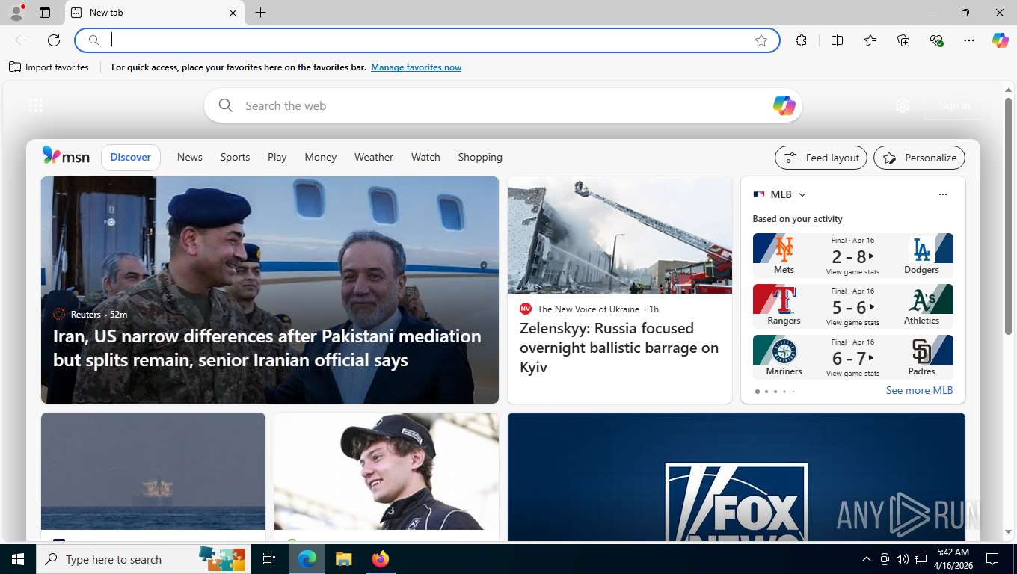The width and height of the screenshot is (1017, 574).
Task: Open the Manage favorites now link
Action: (416, 67)
